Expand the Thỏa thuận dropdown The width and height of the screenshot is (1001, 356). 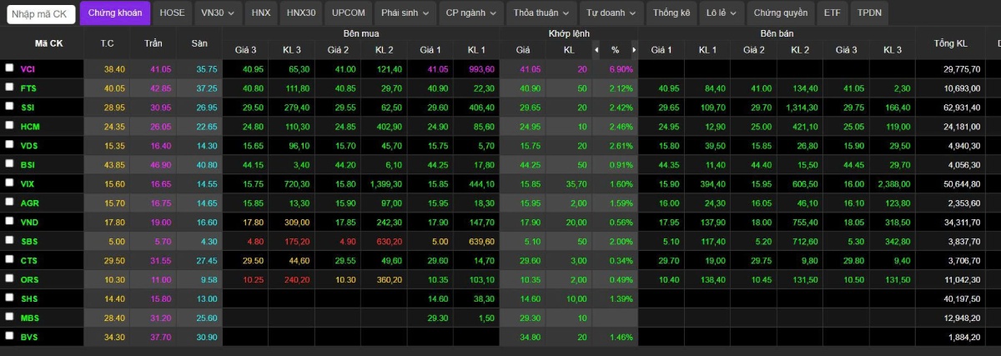[x=541, y=13]
